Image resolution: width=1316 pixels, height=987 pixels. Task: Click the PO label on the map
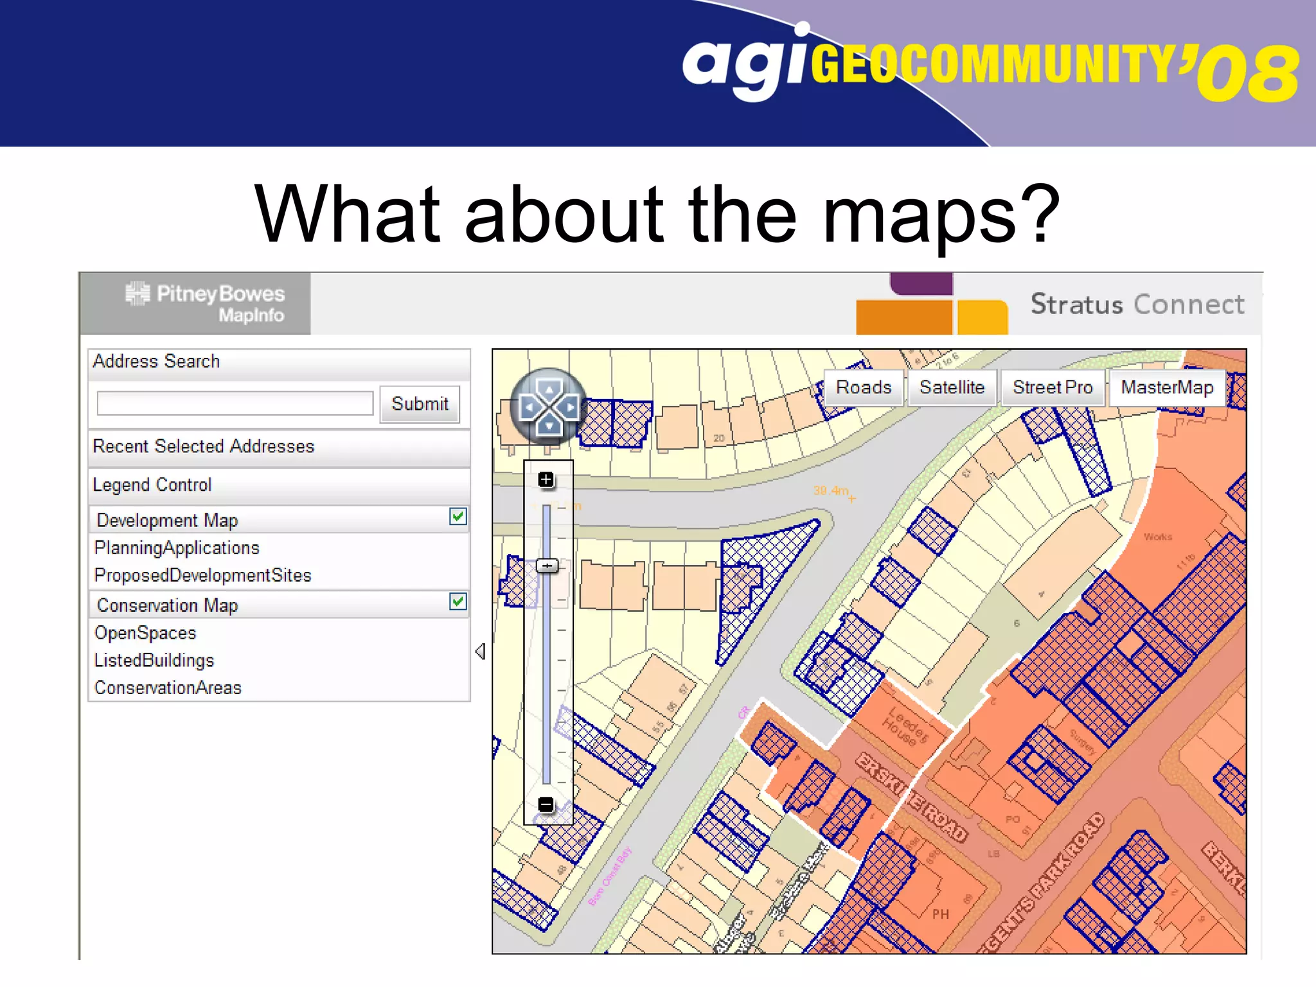[1013, 819]
